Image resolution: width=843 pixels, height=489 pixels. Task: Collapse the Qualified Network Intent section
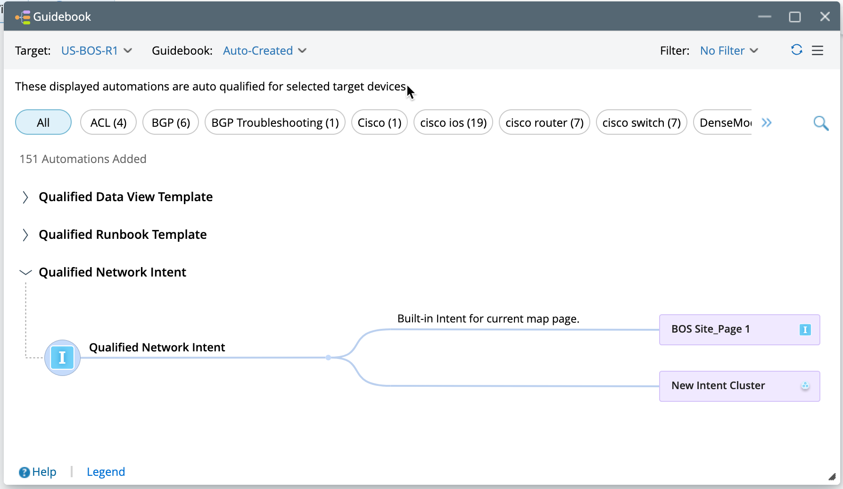click(x=25, y=272)
